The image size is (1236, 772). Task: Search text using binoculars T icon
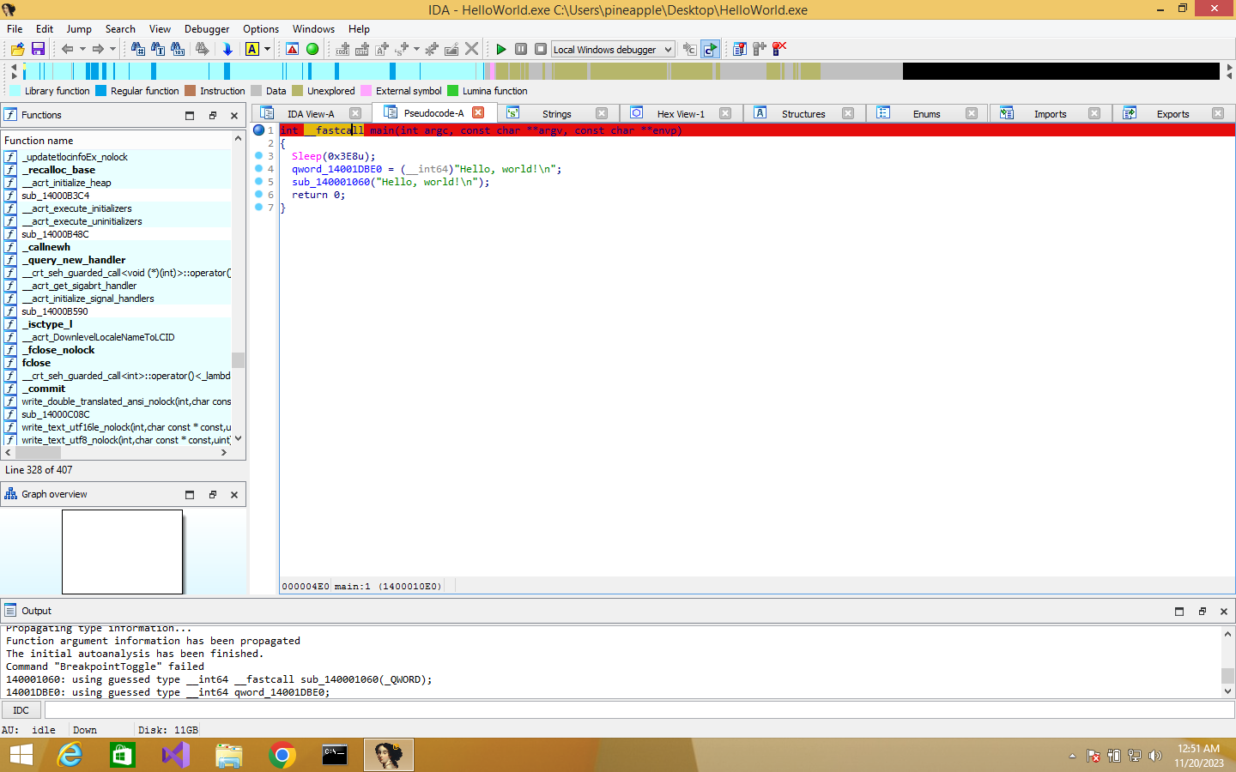point(158,49)
